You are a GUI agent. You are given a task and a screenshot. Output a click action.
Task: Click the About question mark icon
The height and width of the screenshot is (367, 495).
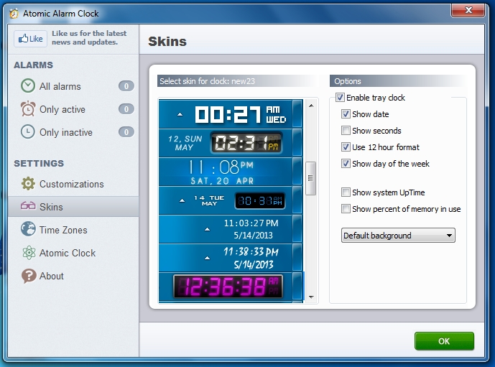pyautogui.click(x=29, y=276)
